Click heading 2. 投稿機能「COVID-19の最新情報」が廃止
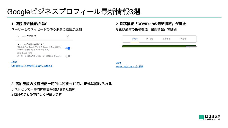Image resolution: width=228 pixels, height=128 pixels. coord(151,24)
